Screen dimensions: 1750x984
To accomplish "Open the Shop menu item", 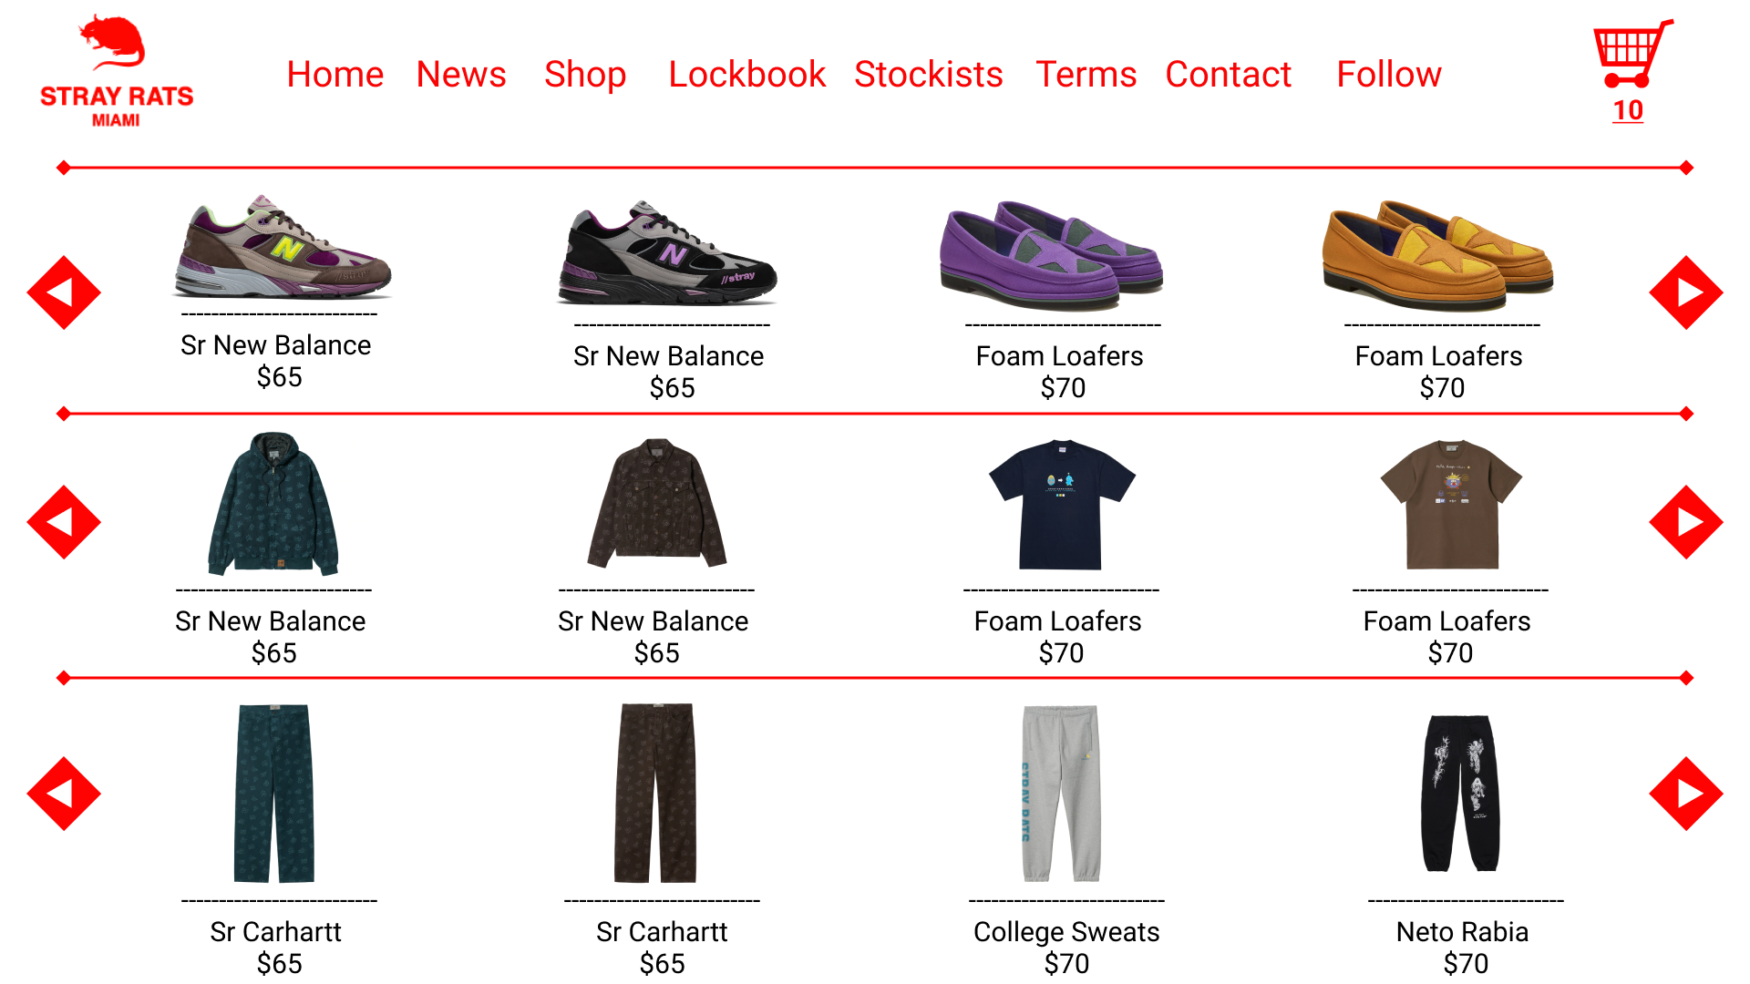I will coord(585,74).
